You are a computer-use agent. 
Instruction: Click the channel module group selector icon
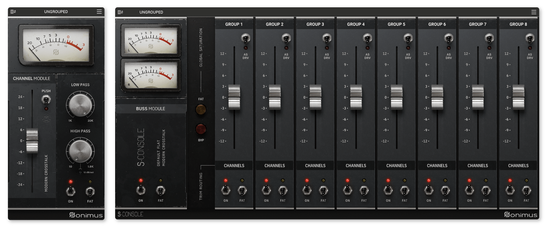tap(13, 12)
